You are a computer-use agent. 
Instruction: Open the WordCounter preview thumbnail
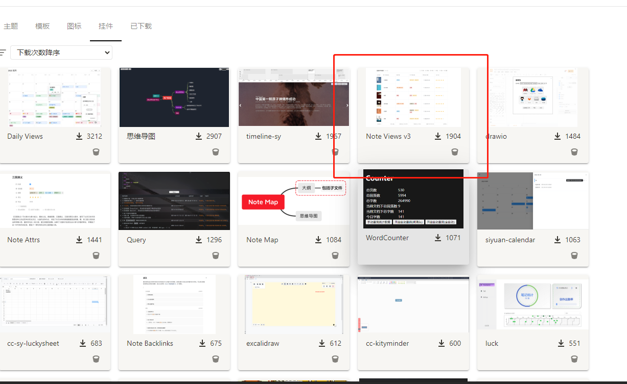413,199
